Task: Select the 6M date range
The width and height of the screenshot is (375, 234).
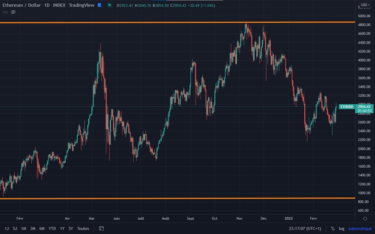Action: 42,228
